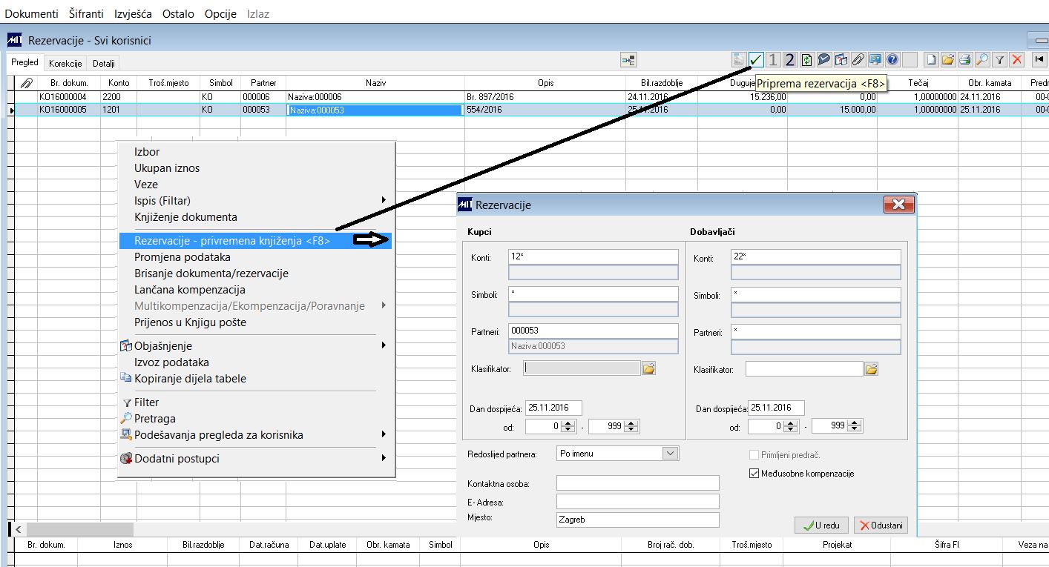The height and width of the screenshot is (567, 1049).
Task: Expand Ispis (Filtar) submenu
Action: (x=384, y=200)
